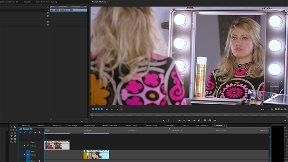Go to Out point in Program monitor
The height and width of the screenshot is (162, 288).
199,120
